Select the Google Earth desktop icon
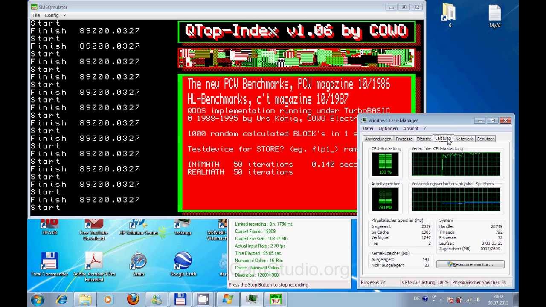The image size is (546, 307). click(183, 264)
